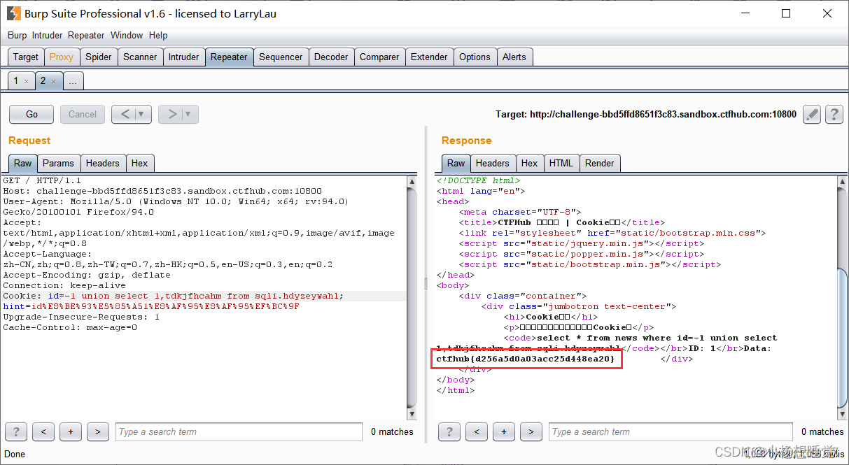Open Repeater help question mark icon

pyautogui.click(x=834, y=114)
